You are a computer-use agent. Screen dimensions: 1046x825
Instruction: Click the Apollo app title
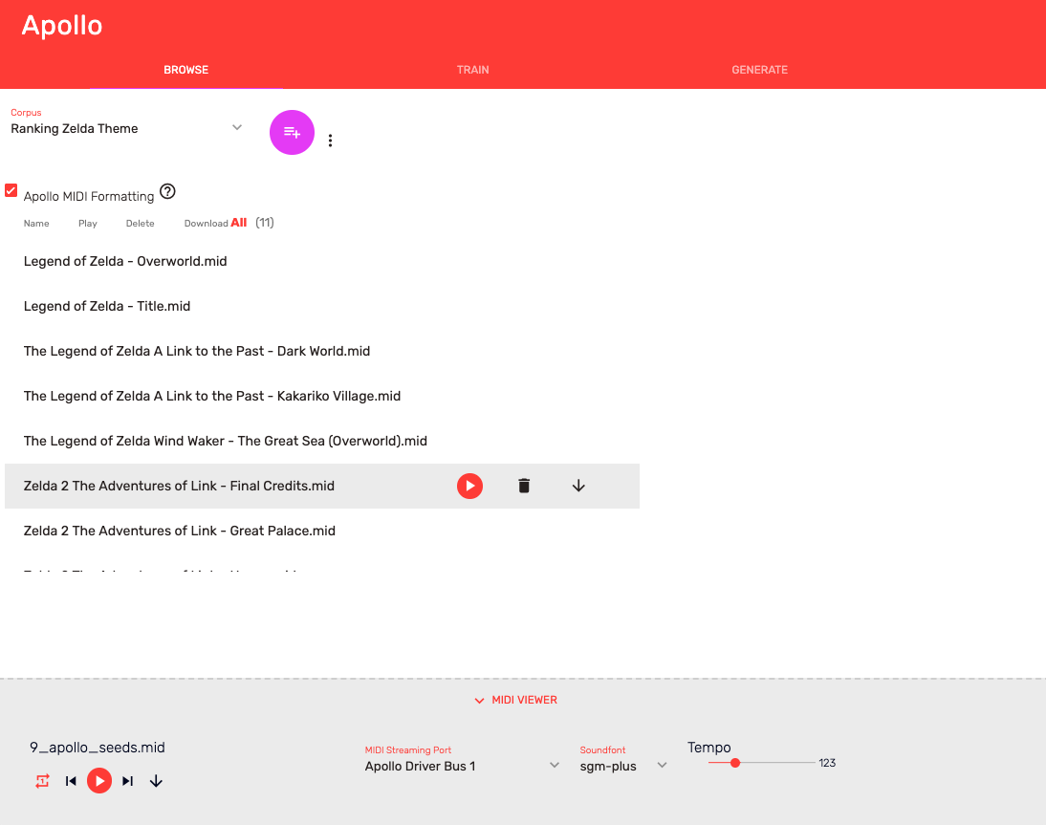click(62, 26)
